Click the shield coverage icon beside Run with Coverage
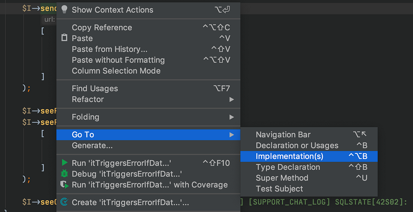 [x=64, y=185]
